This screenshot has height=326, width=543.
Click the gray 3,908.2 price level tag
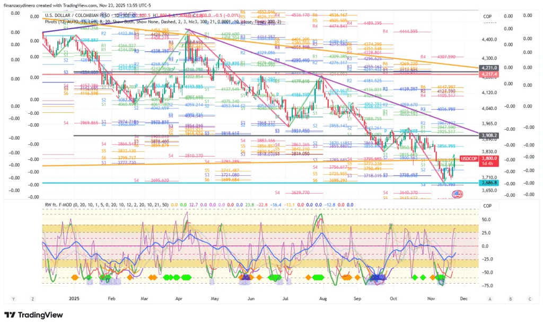click(488, 135)
